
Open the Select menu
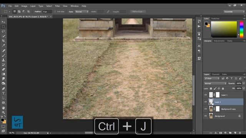(49, 6)
